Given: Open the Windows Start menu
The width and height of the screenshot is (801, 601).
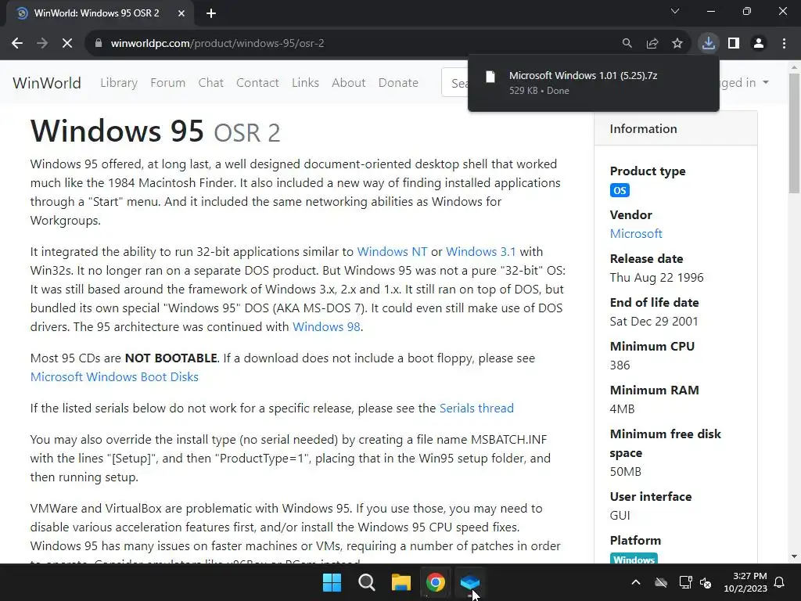Looking at the screenshot, I should [332, 582].
